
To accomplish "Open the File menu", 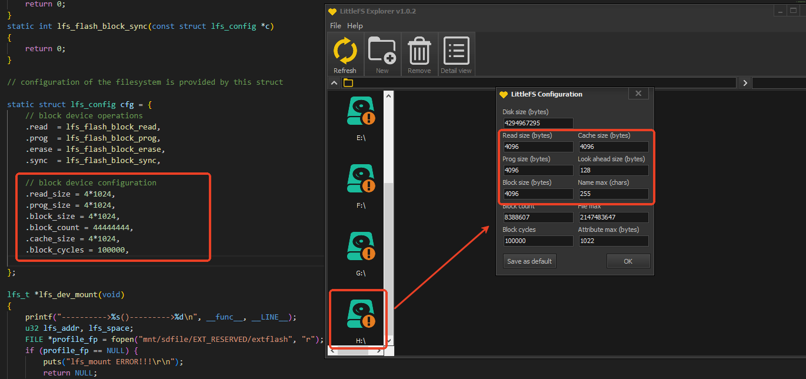I will click(335, 26).
